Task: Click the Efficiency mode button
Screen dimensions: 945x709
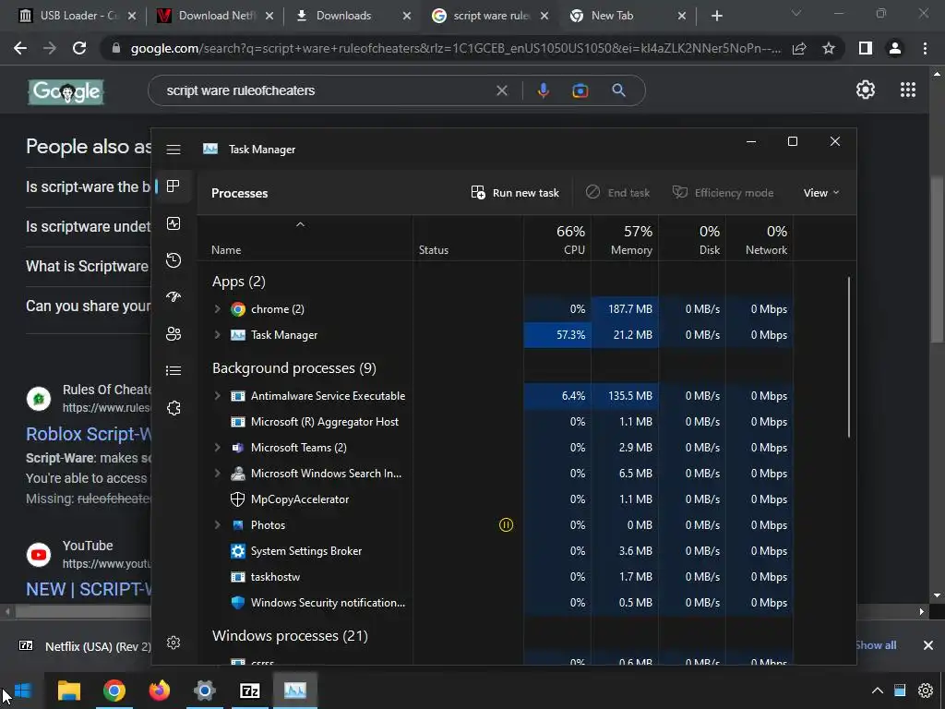Action: [724, 193]
